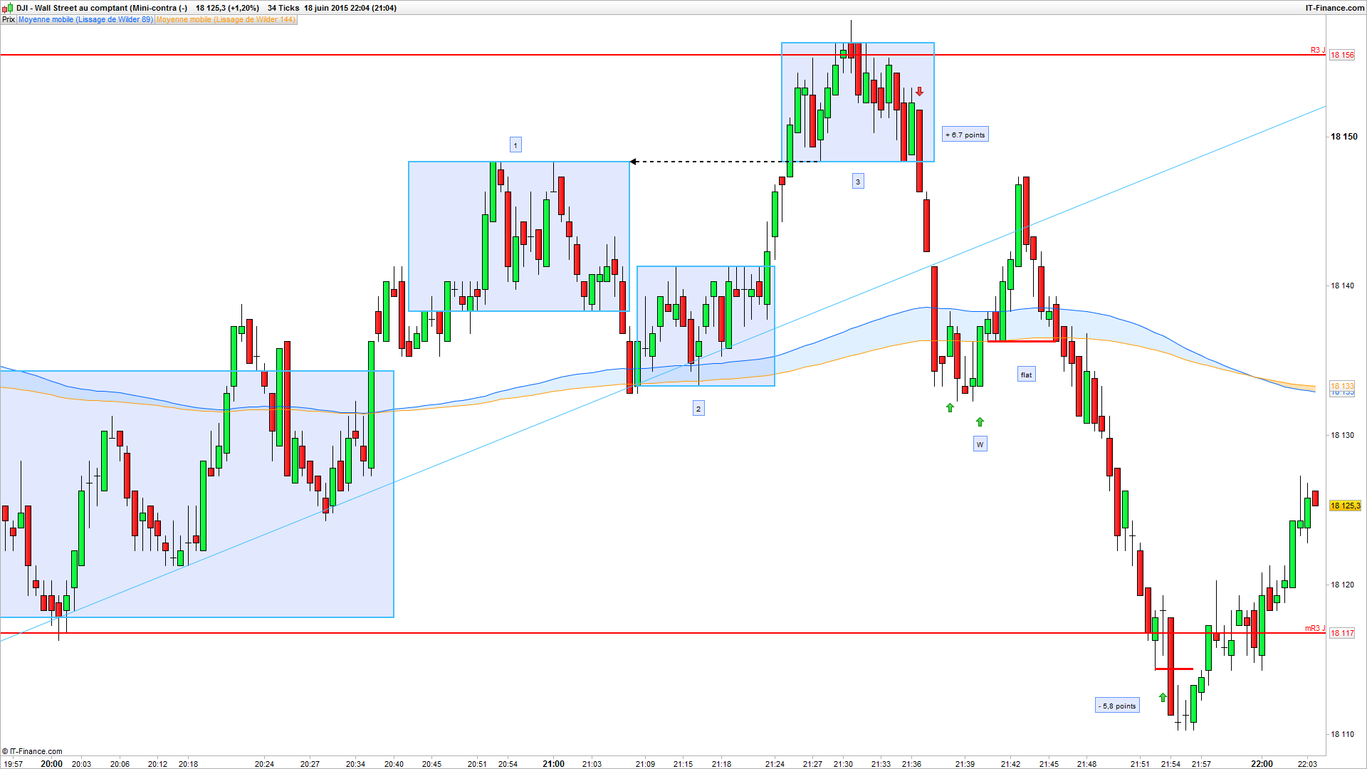This screenshot has height=769, width=1367.
Task: Select the dotted arrow head pointing to box 1
Action: coord(634,162)
